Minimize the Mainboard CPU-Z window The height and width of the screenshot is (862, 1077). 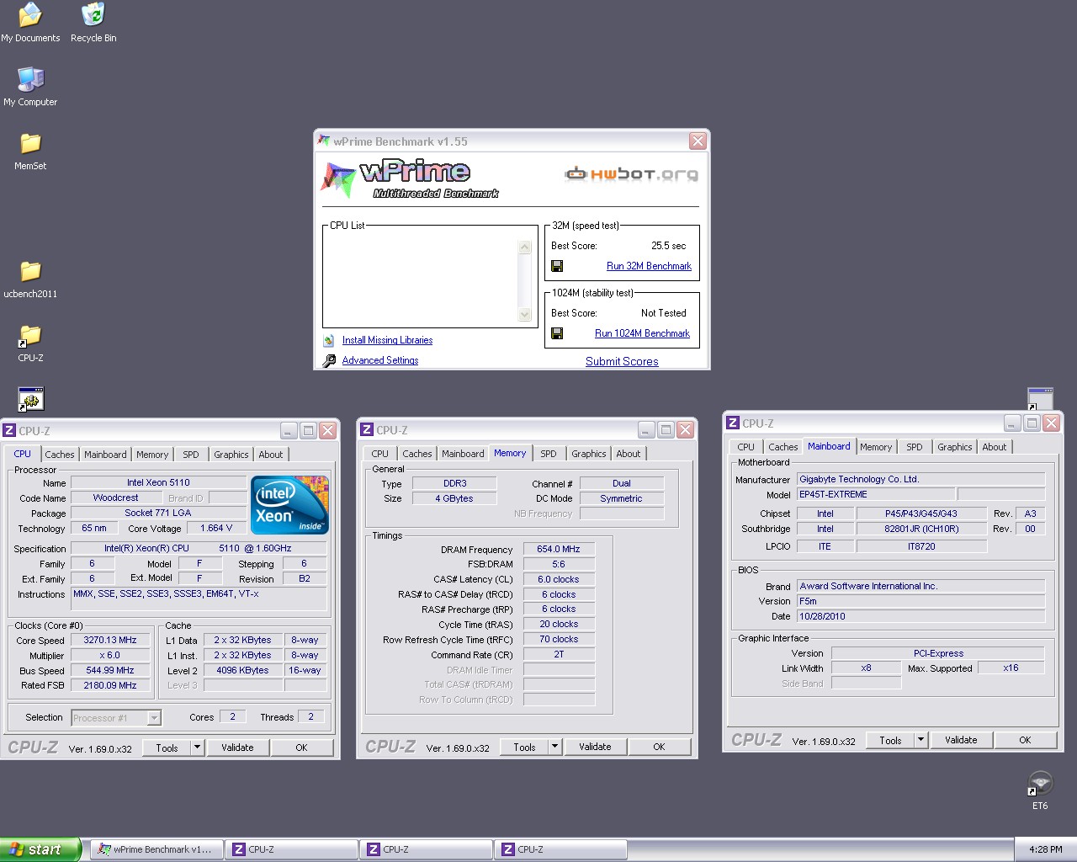pyautogui.click(x=1012, y=423)
